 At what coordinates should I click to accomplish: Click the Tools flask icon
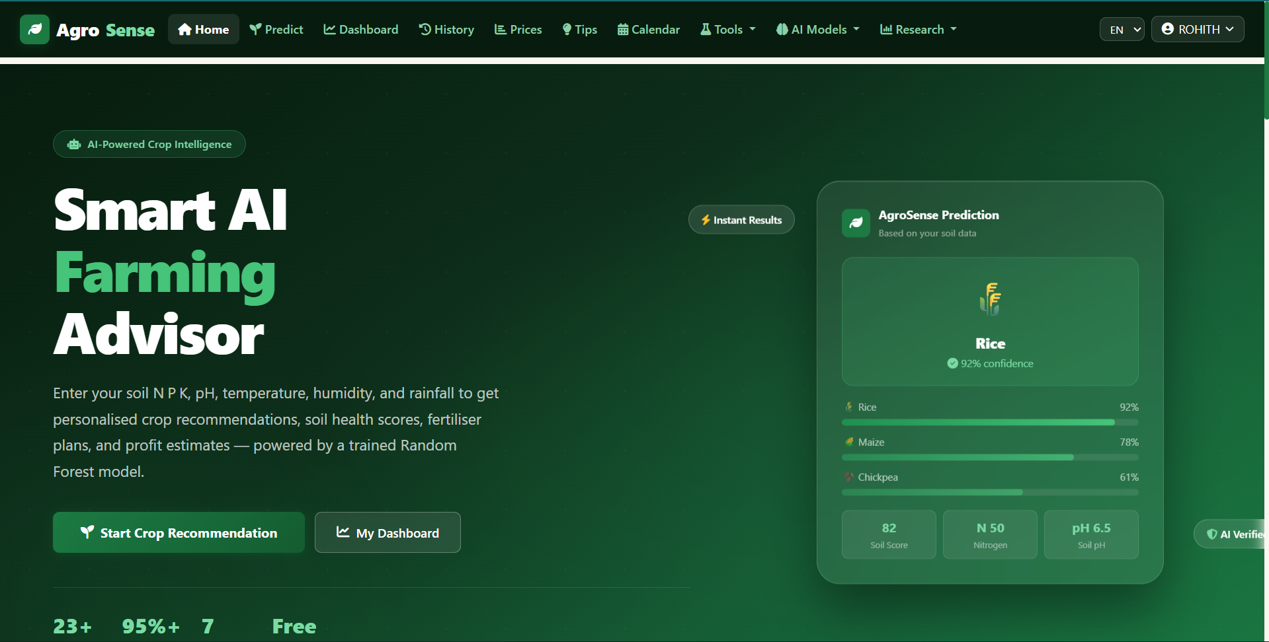click(707, 29)
